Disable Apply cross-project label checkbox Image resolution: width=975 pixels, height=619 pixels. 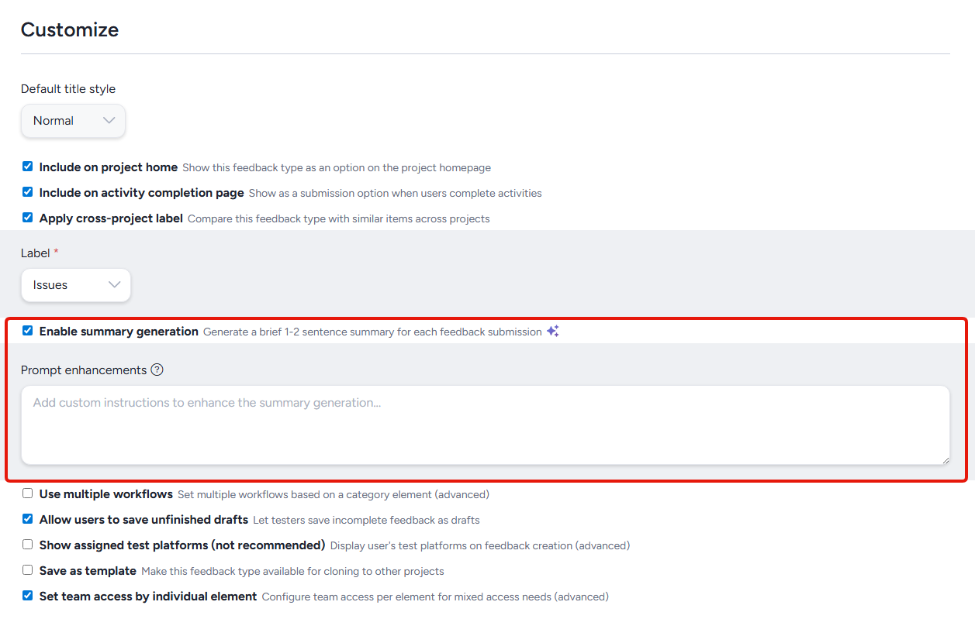point(28,218)
